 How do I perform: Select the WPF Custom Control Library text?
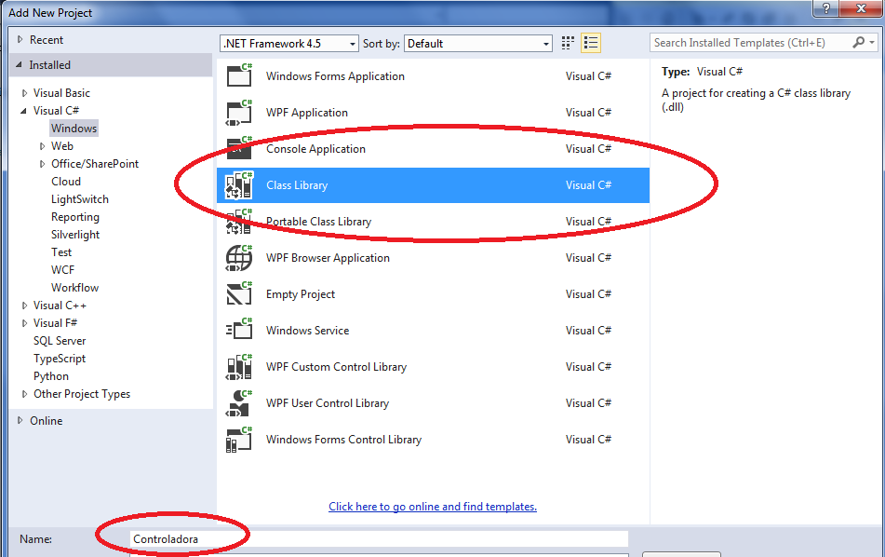336,367
